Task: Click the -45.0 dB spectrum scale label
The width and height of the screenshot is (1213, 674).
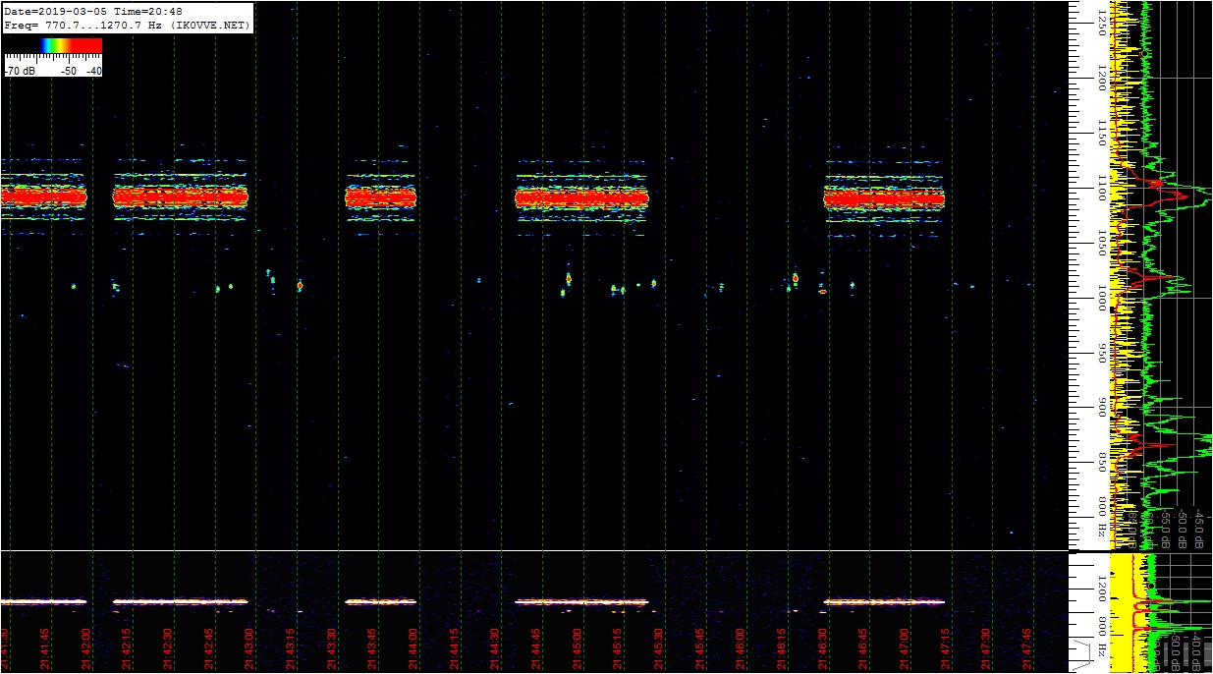Action: (1200, 528)
